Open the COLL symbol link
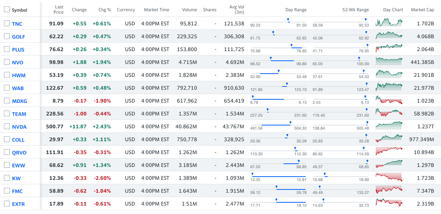The height and width of the screenshot is (214, 441). [x=18, y=140]
